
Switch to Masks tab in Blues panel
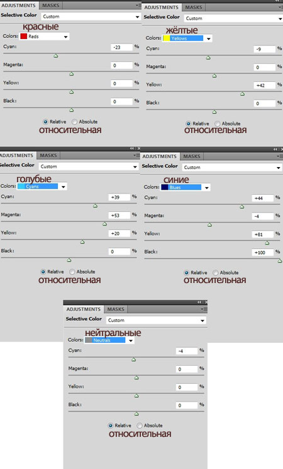point(192,156)
